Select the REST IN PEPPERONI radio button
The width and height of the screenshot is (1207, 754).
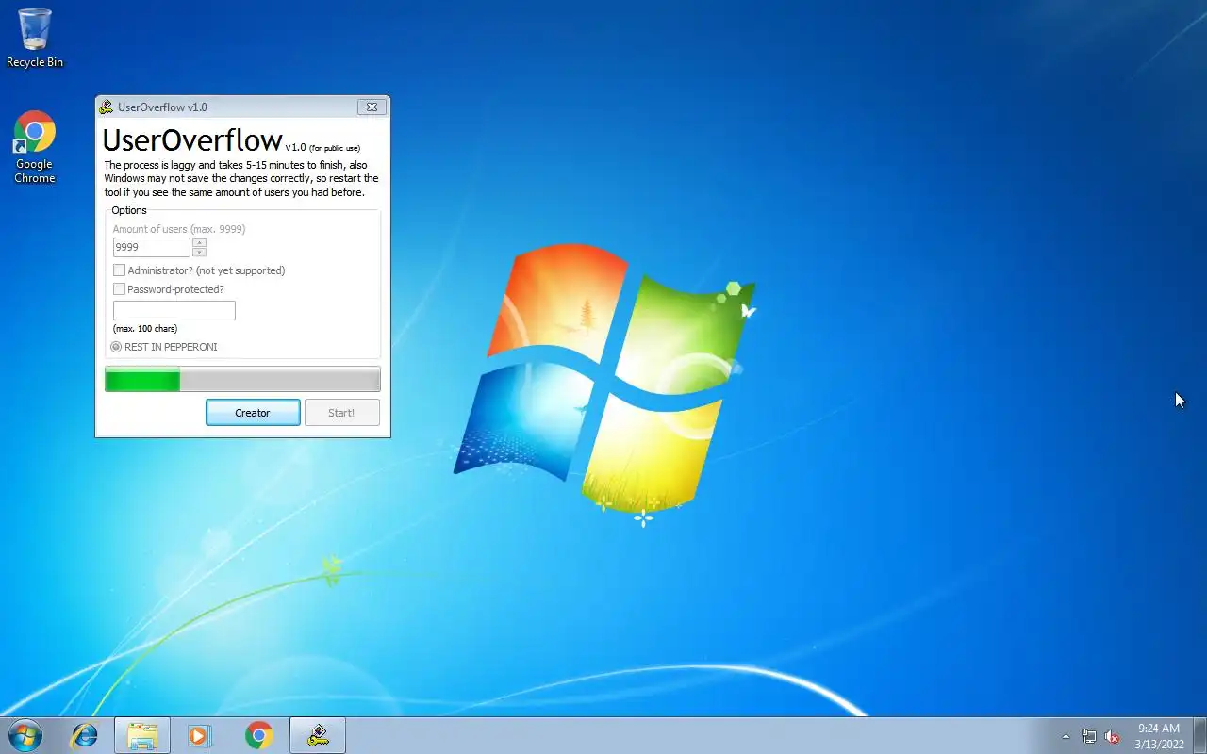click(116, 347)
